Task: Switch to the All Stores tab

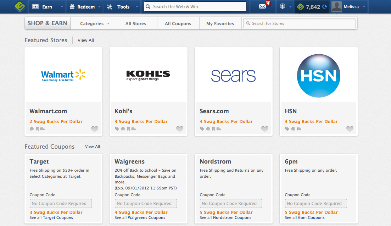Action: 136,23
